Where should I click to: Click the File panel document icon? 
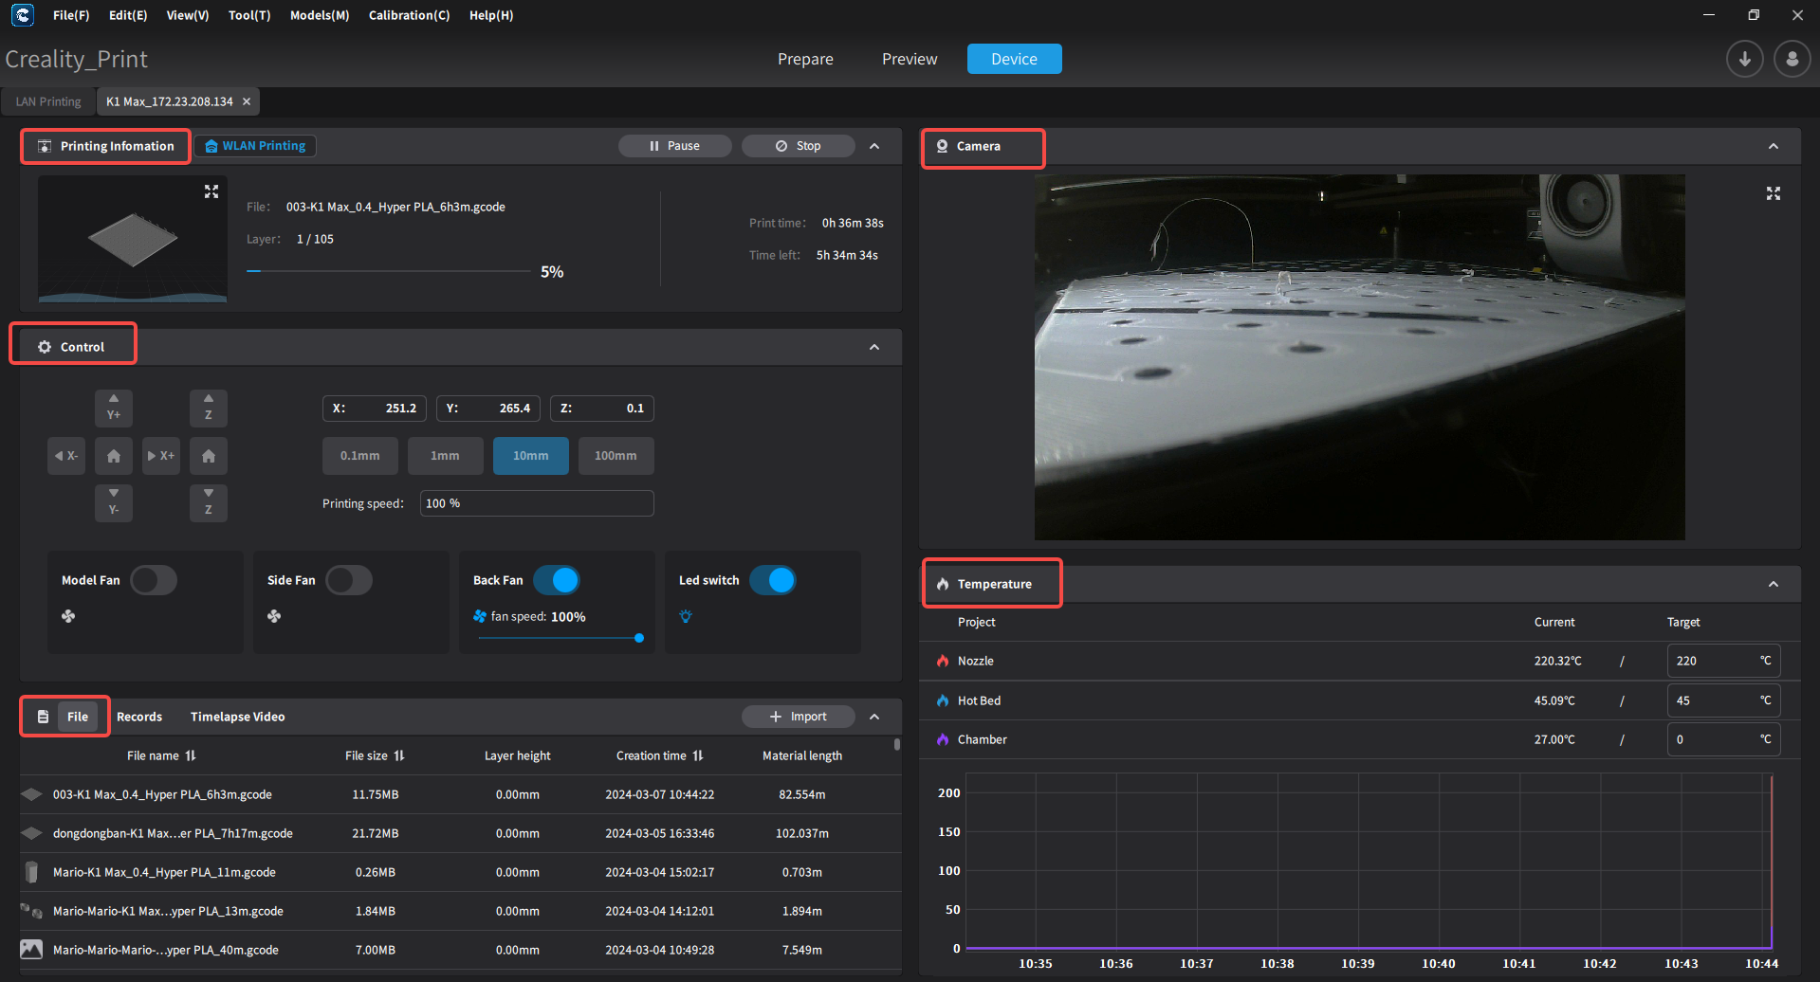43,717
